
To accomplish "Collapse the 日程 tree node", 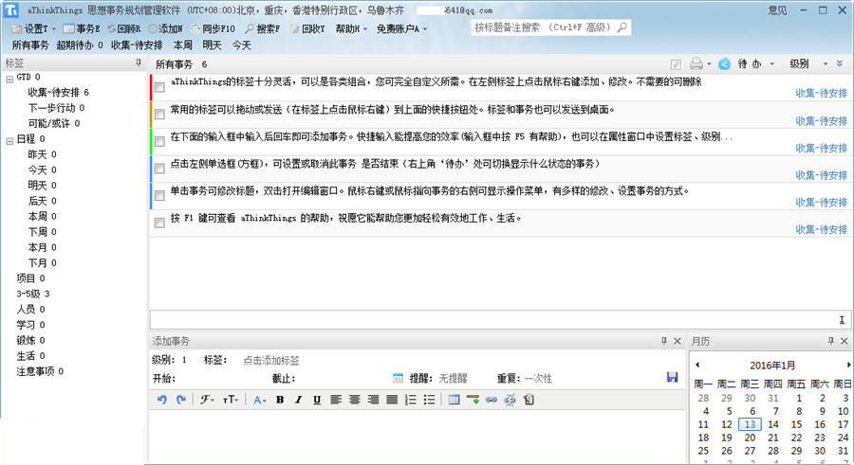I will click(9, 141).
